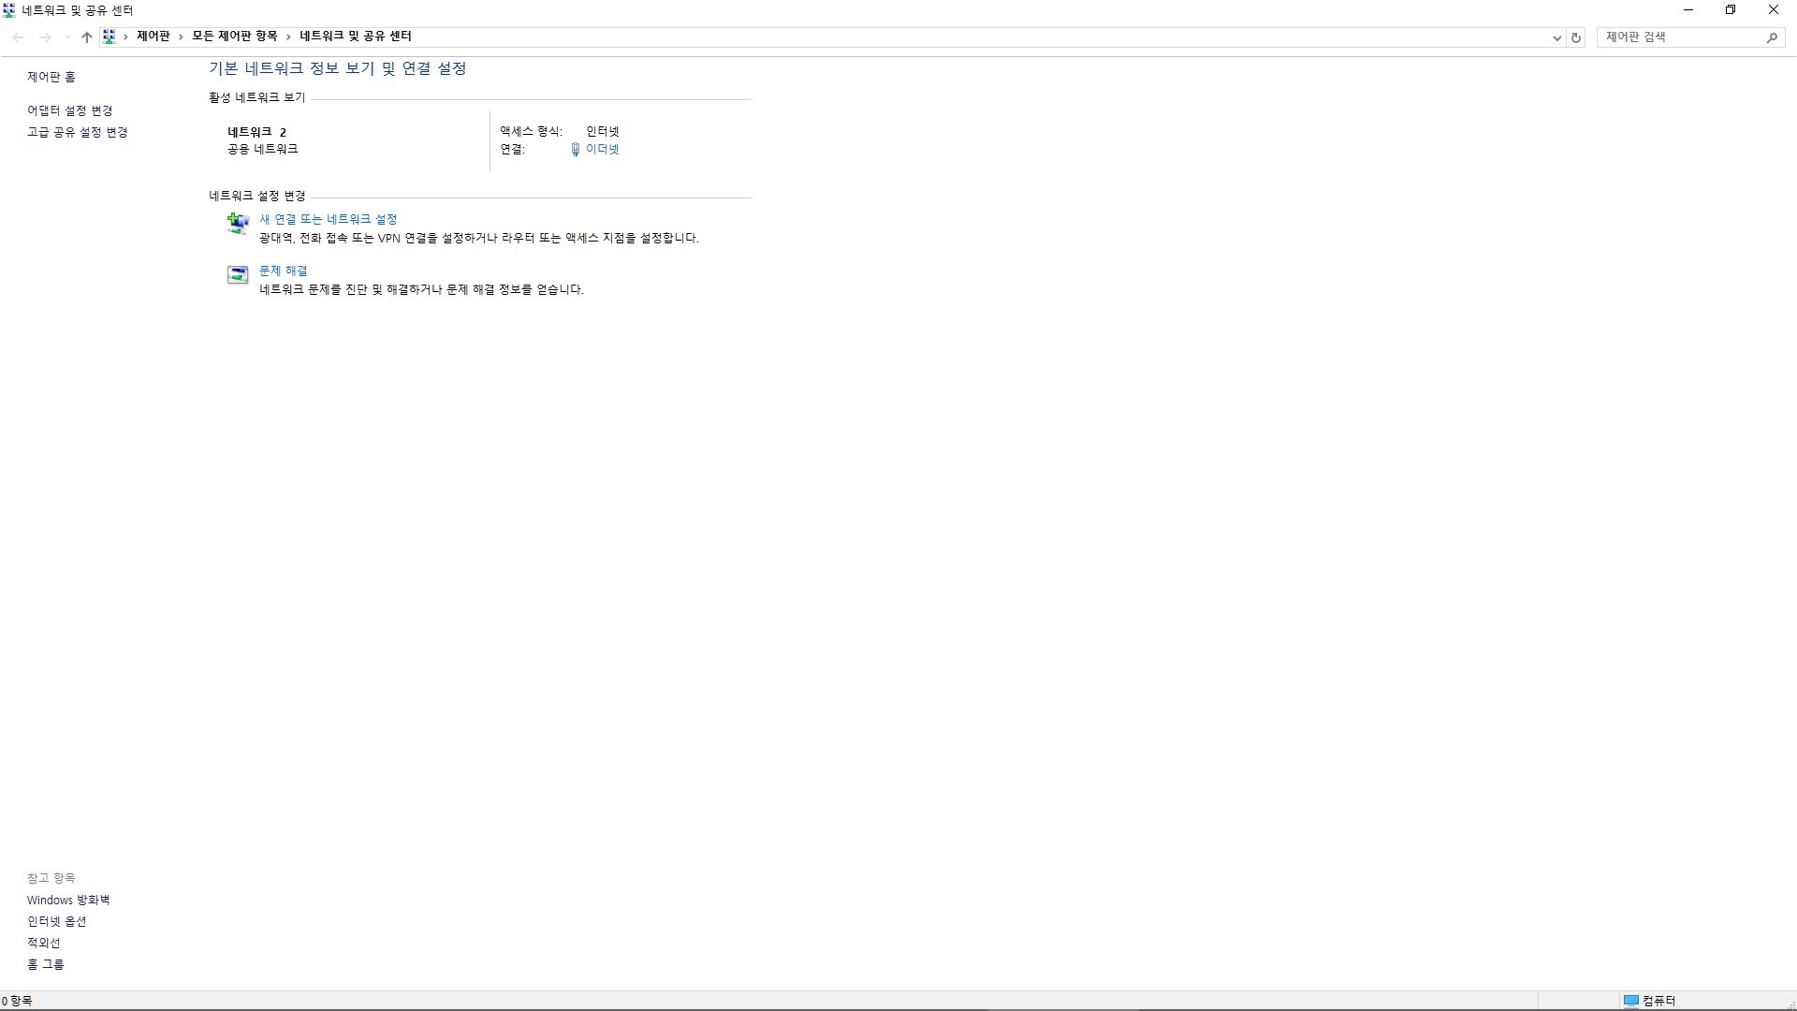Click the Control Panel icon in address bar
Viewport: 1797px width, 1011px height.
pos(110,37)
